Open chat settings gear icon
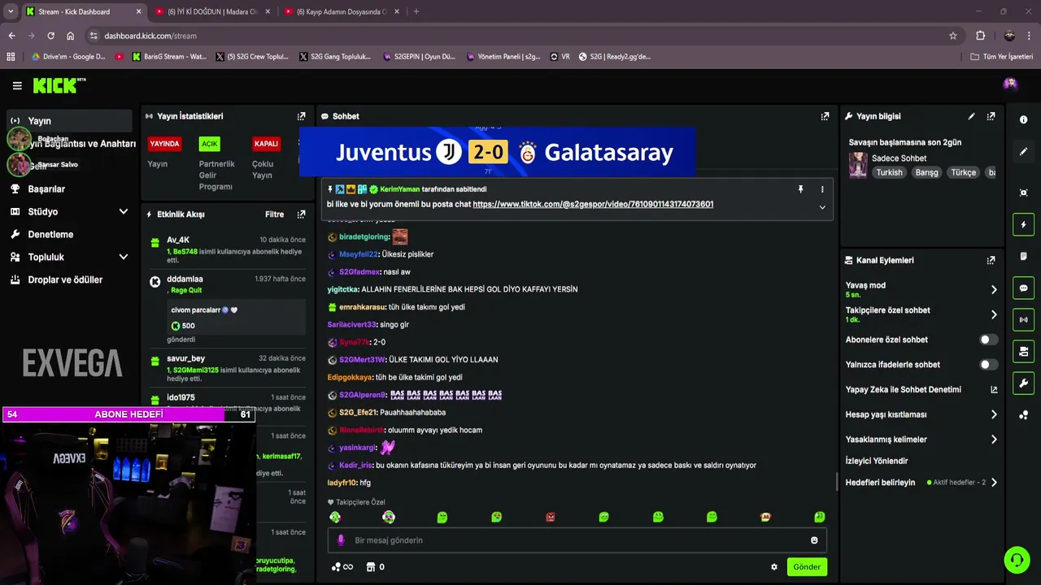The width and height of the screenshot is (1041, 585). [774, 567]
